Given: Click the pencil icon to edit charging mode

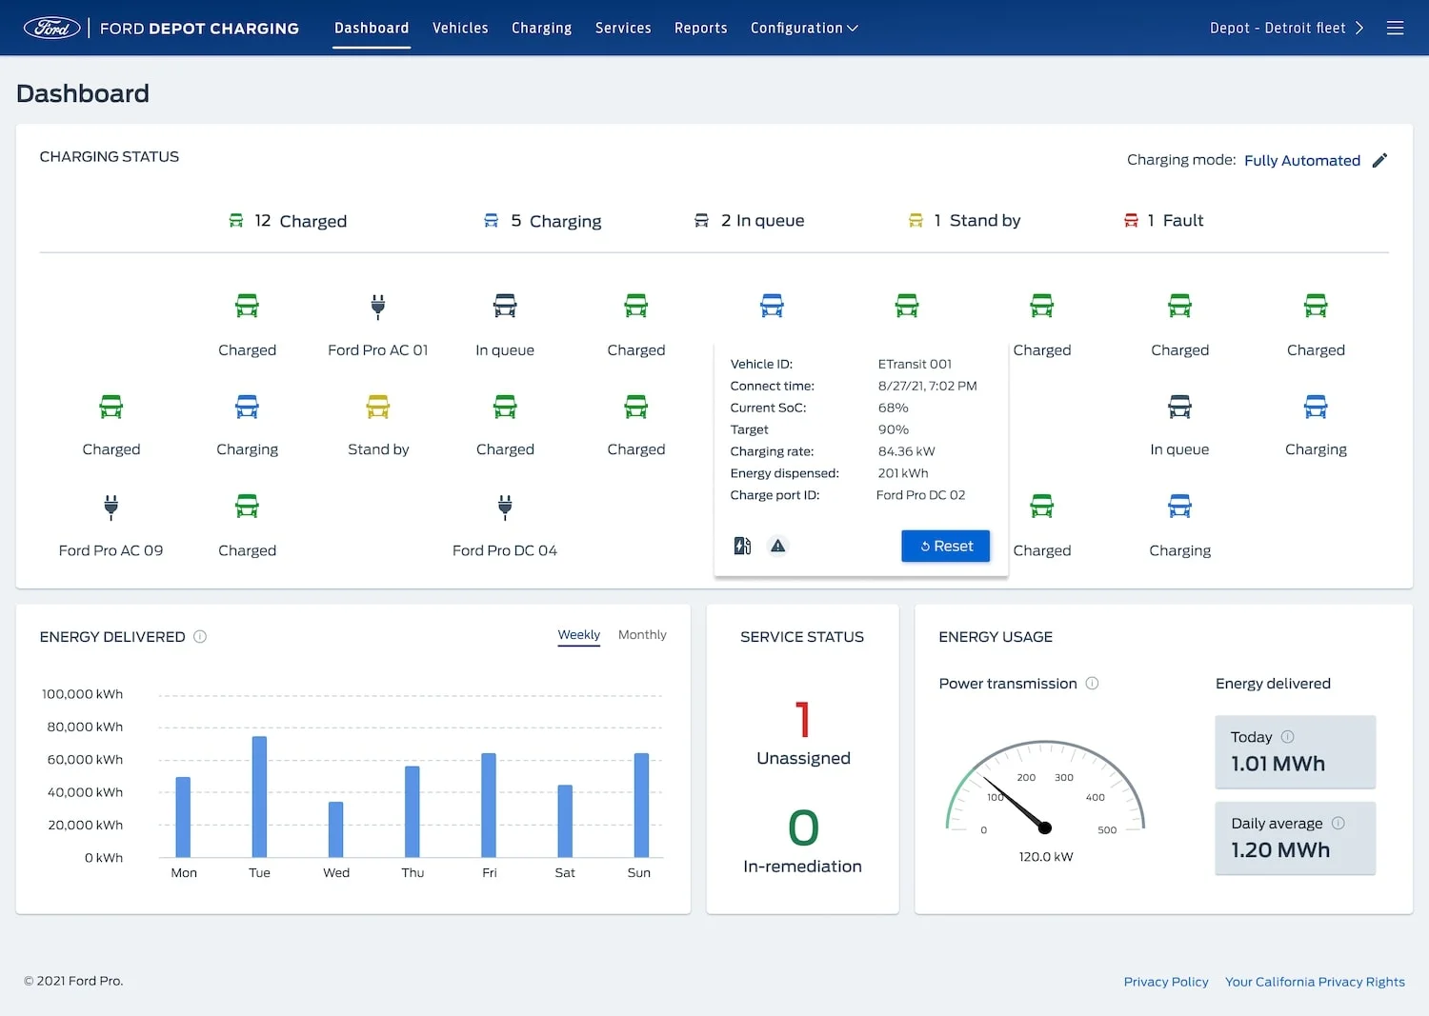Looking at the screenshot, I should click(x=1379, y=160).
